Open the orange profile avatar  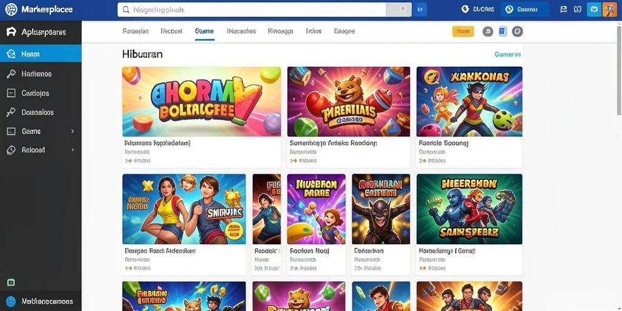click(610, 10)
